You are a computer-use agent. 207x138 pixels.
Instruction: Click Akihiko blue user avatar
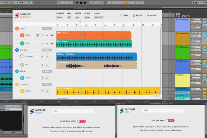point(17,71)
